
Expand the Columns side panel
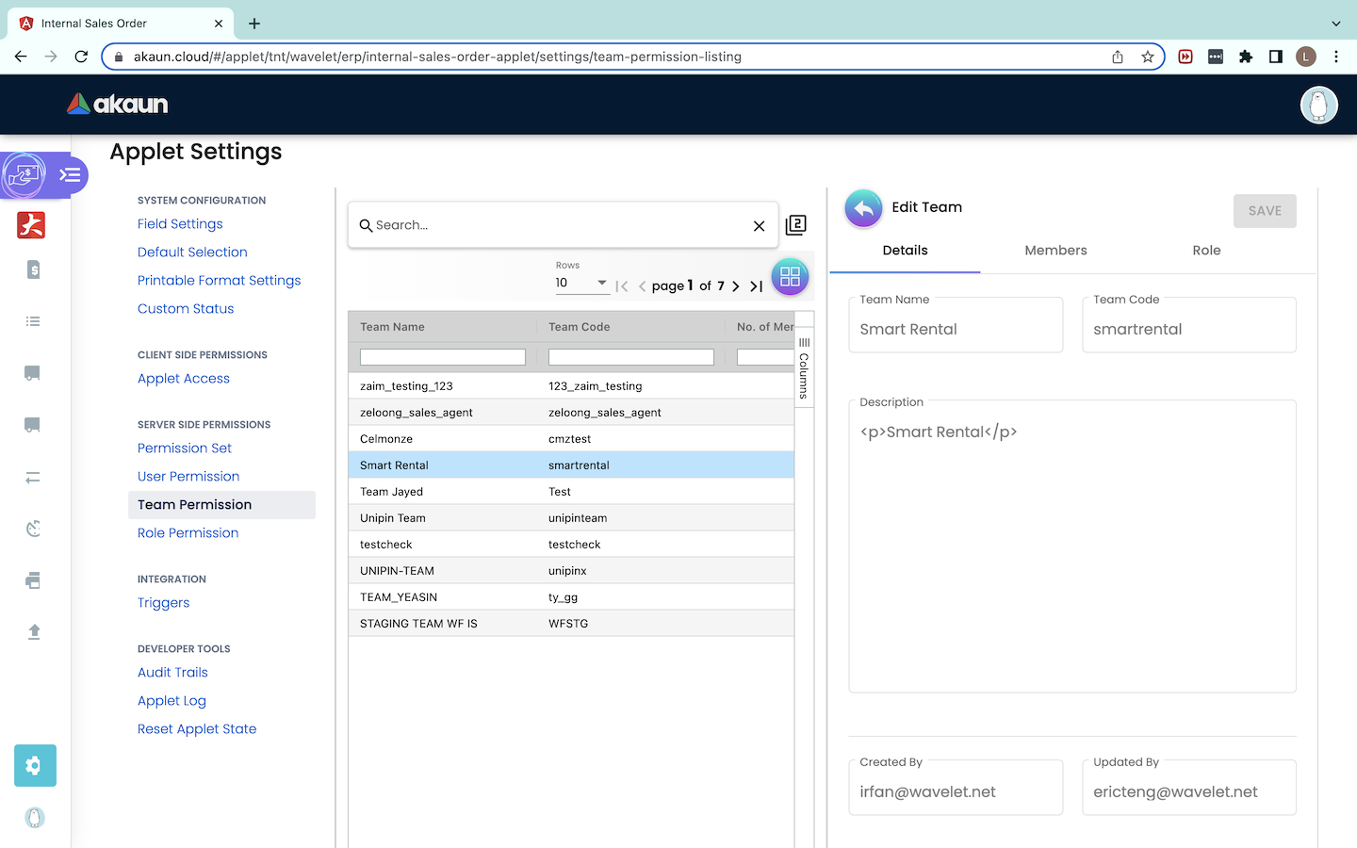[804, 368]
